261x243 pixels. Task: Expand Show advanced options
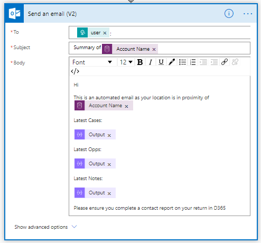(45, 227)
